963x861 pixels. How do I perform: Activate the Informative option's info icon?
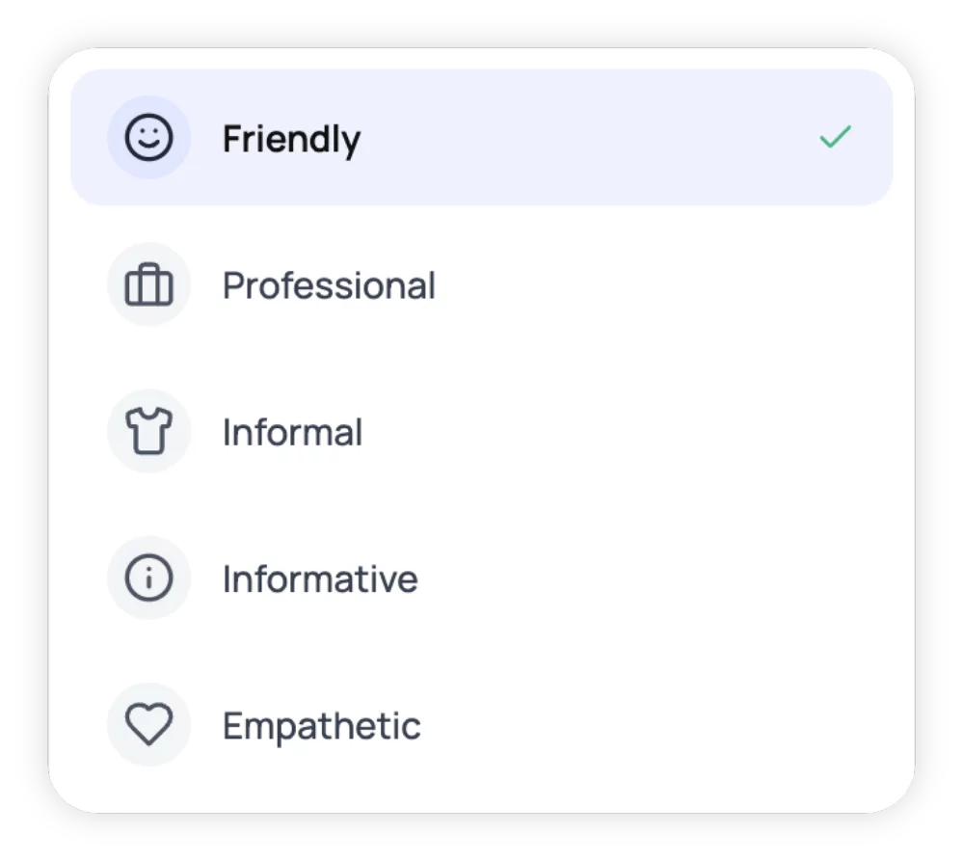pos(149,578)
